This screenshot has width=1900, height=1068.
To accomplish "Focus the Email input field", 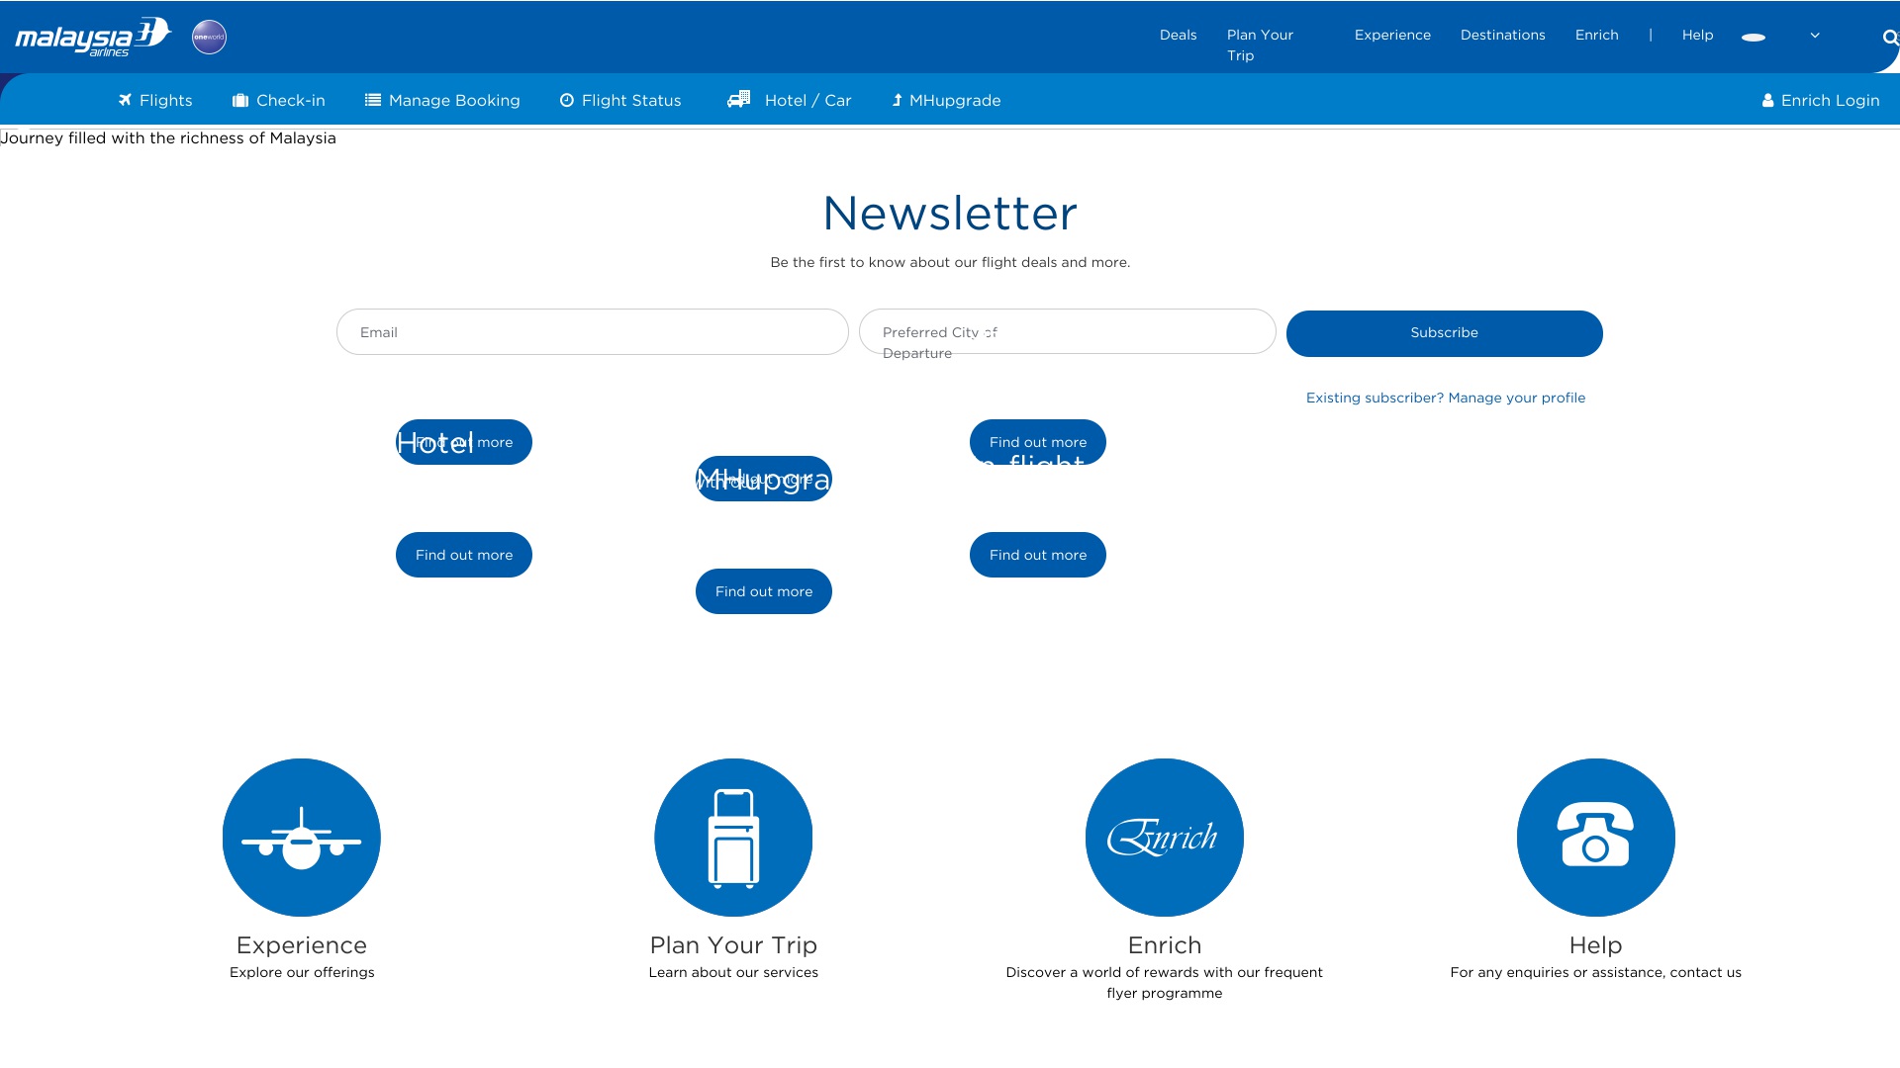I will [593, 332].
